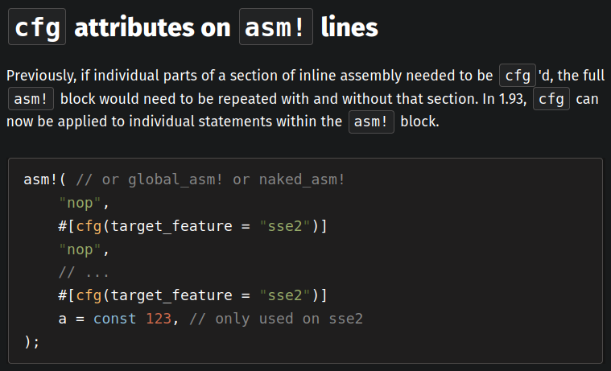The image size is (611, 371).
Task: Click the "asm!" code badge in the heading
Action: [x=276, y=28]
